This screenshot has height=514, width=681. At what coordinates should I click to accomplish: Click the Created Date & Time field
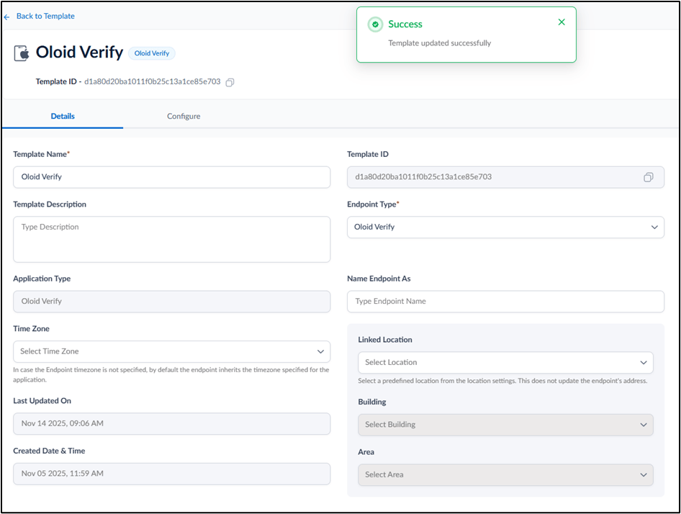171,474
